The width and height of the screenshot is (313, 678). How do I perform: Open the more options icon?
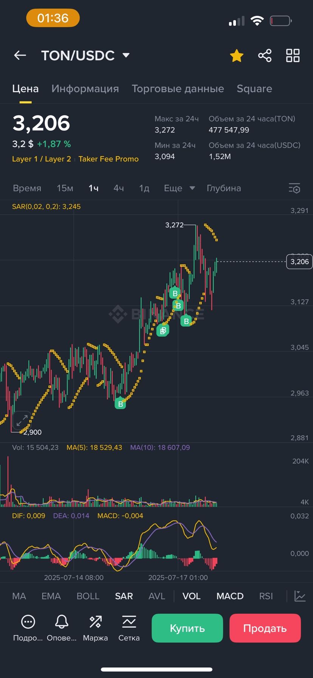pos(28,622)
